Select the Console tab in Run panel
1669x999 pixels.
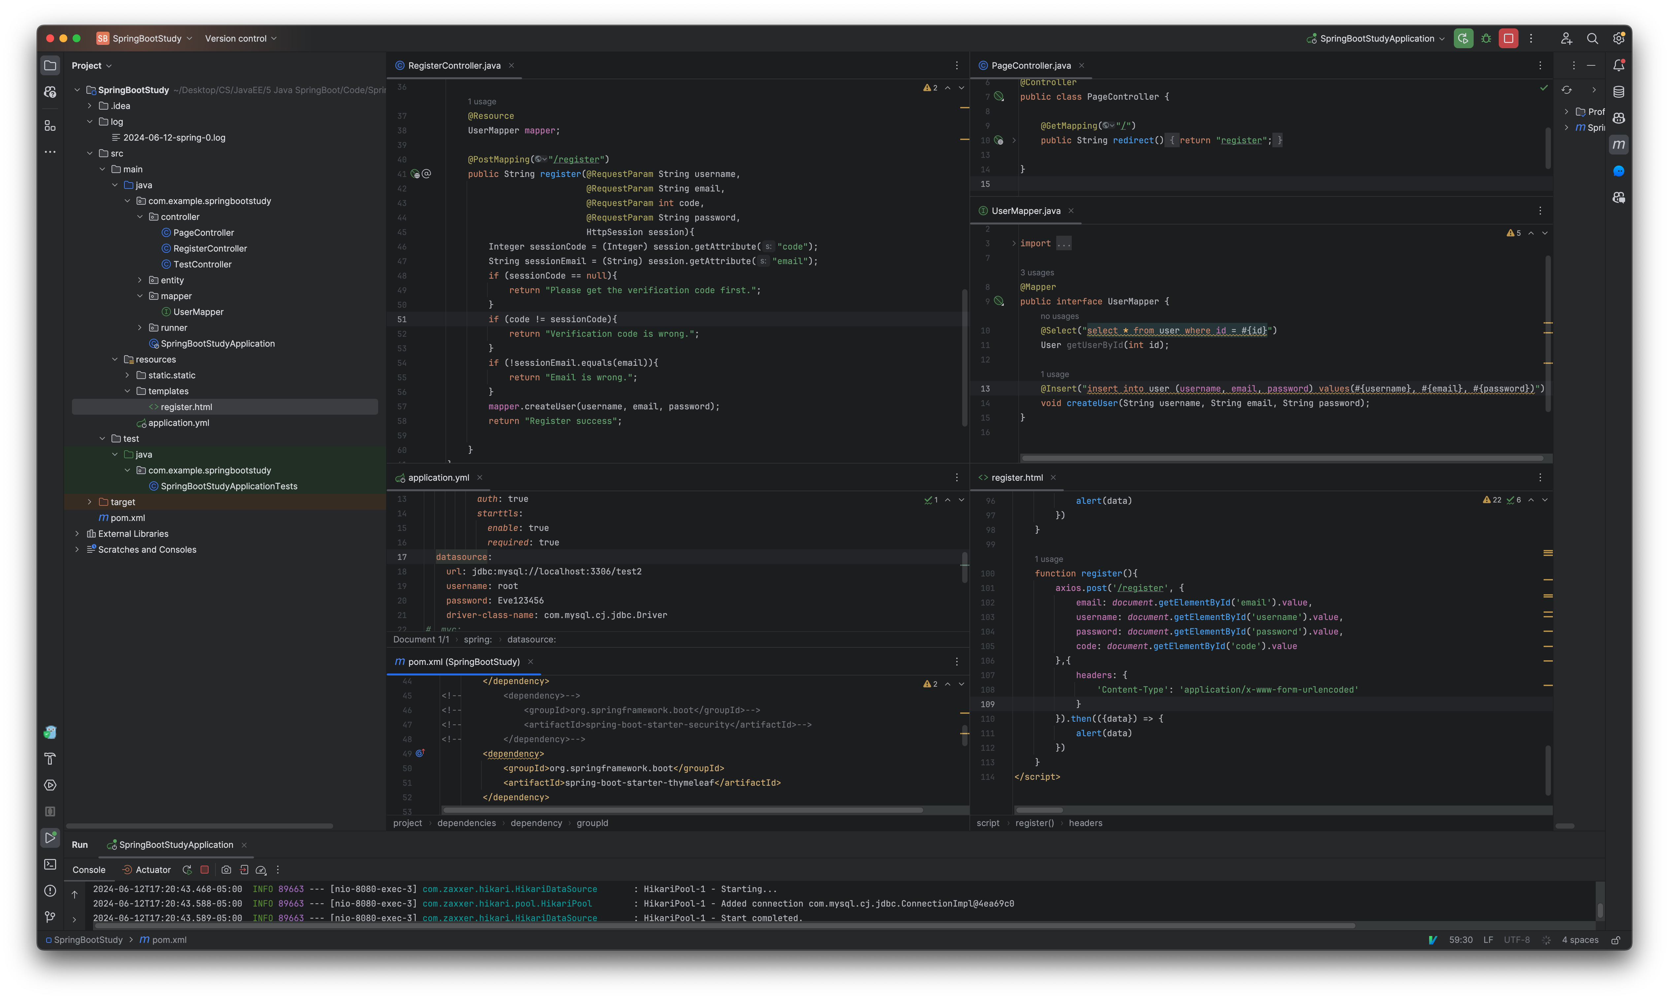coord(89,870)
